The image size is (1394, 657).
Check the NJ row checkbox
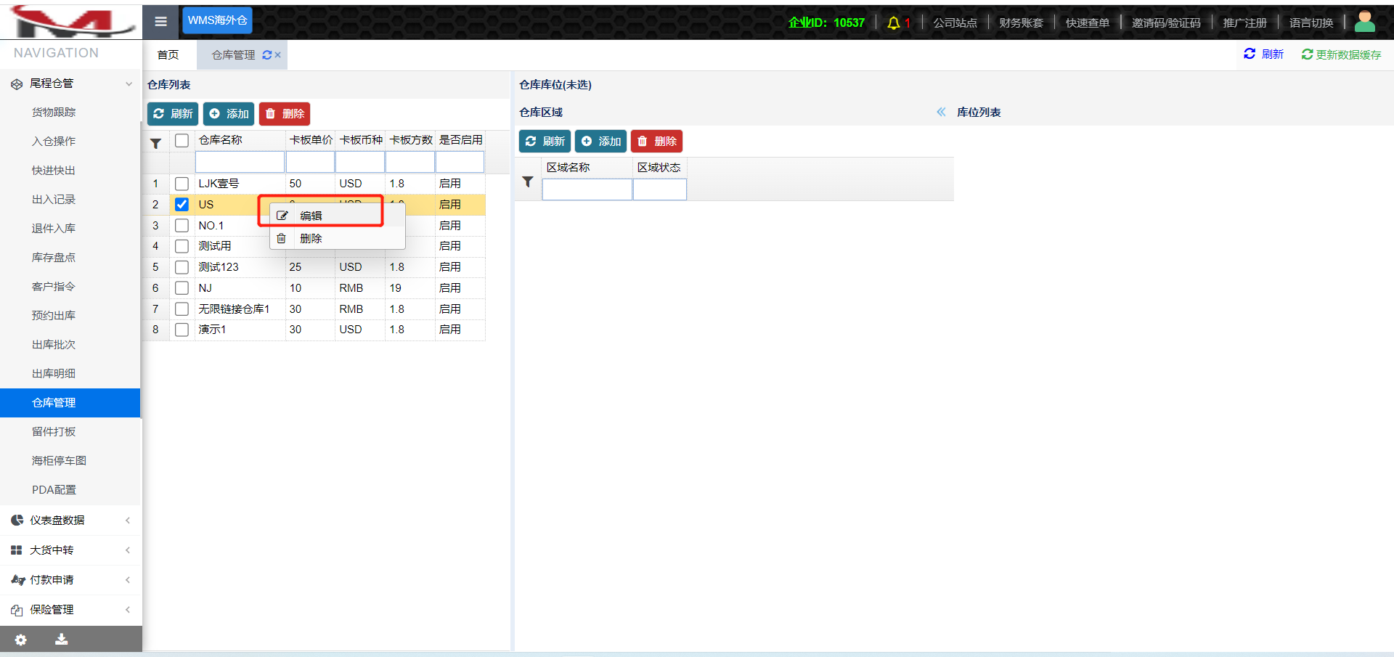[182, 288]
